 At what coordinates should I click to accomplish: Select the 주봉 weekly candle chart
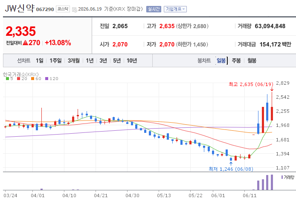(236, 60)
